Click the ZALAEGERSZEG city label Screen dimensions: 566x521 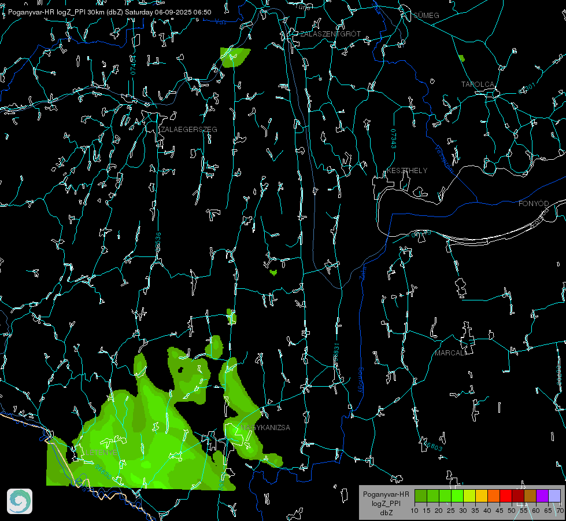click(189, 130)
